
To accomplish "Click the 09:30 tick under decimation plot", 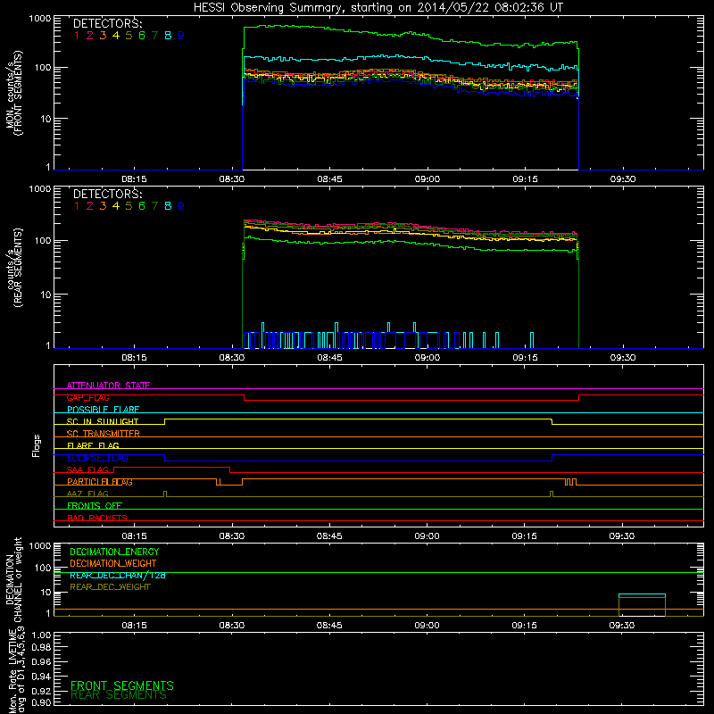I will click(621, 626).
